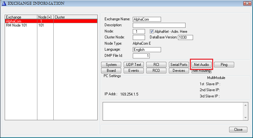Click the IP address 169.254.1.5
This screenshot has width=253, height=138.
point(129,94)
